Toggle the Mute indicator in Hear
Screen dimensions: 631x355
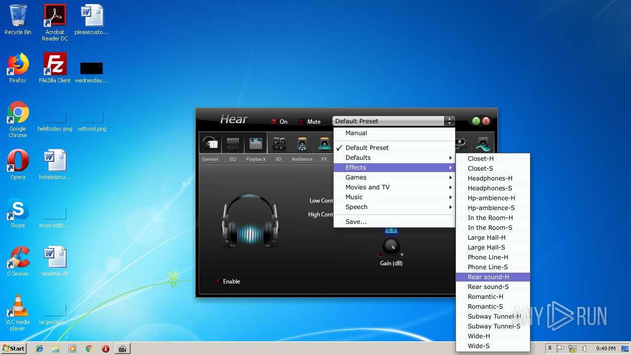310,121
